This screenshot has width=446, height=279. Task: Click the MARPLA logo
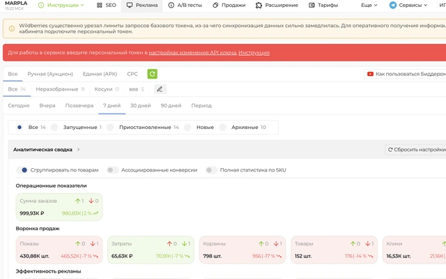[16, 3]
